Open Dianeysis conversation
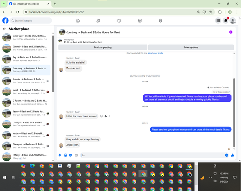 click(26, 146)
